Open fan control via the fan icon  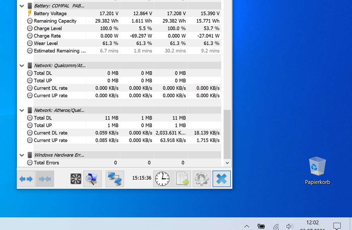click(x=76, y=179)
